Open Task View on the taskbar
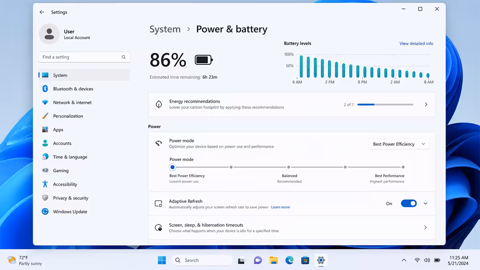480x270 pixels. 242,260
